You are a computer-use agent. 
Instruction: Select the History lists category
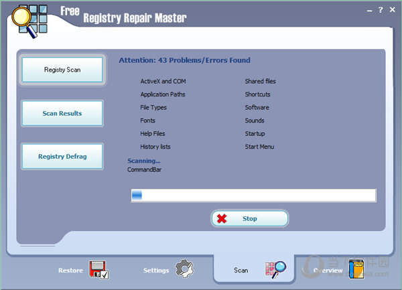pos(155,147)
